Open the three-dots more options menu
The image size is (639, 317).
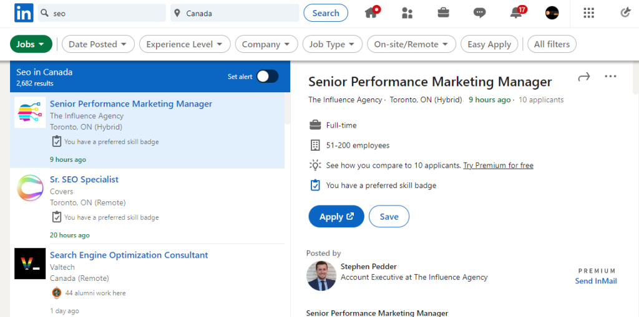[x=610, y=77]
